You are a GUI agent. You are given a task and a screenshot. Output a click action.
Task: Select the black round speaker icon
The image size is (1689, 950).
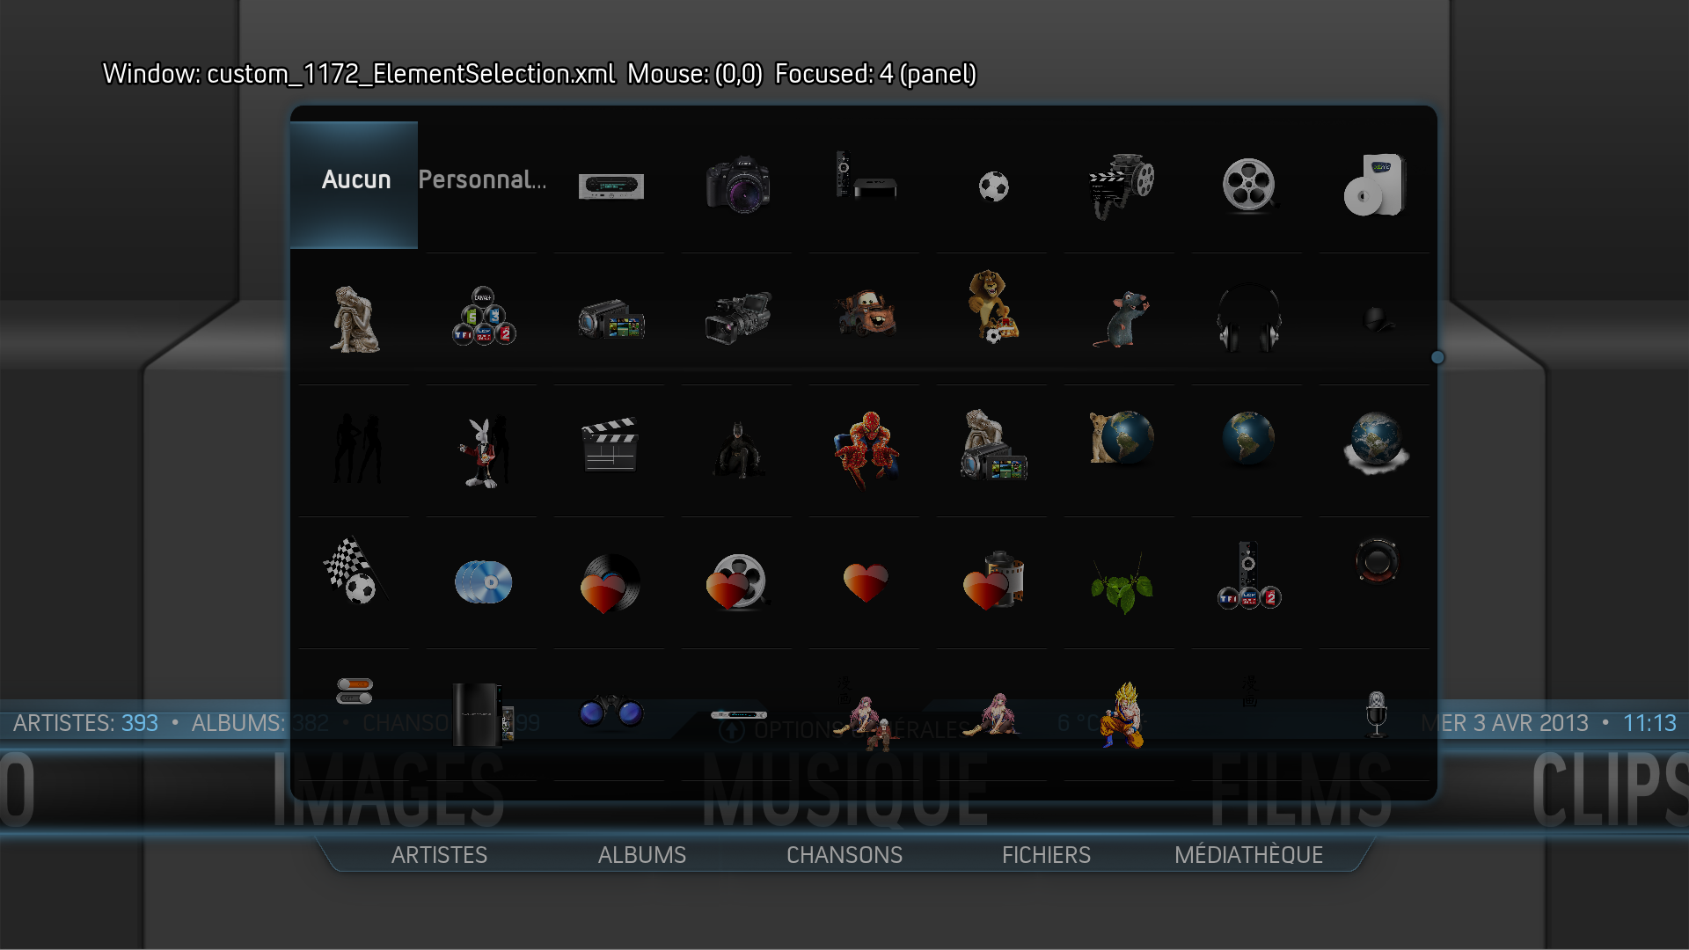tap(1376, 560)
